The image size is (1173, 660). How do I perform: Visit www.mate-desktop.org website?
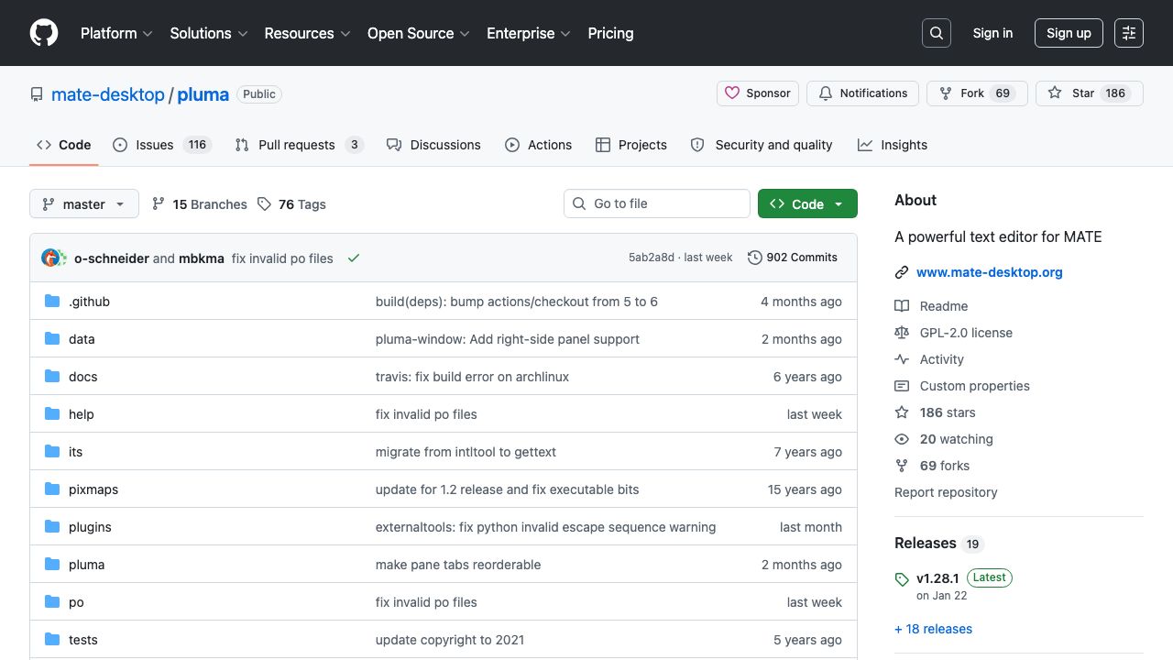coord(990,272)
